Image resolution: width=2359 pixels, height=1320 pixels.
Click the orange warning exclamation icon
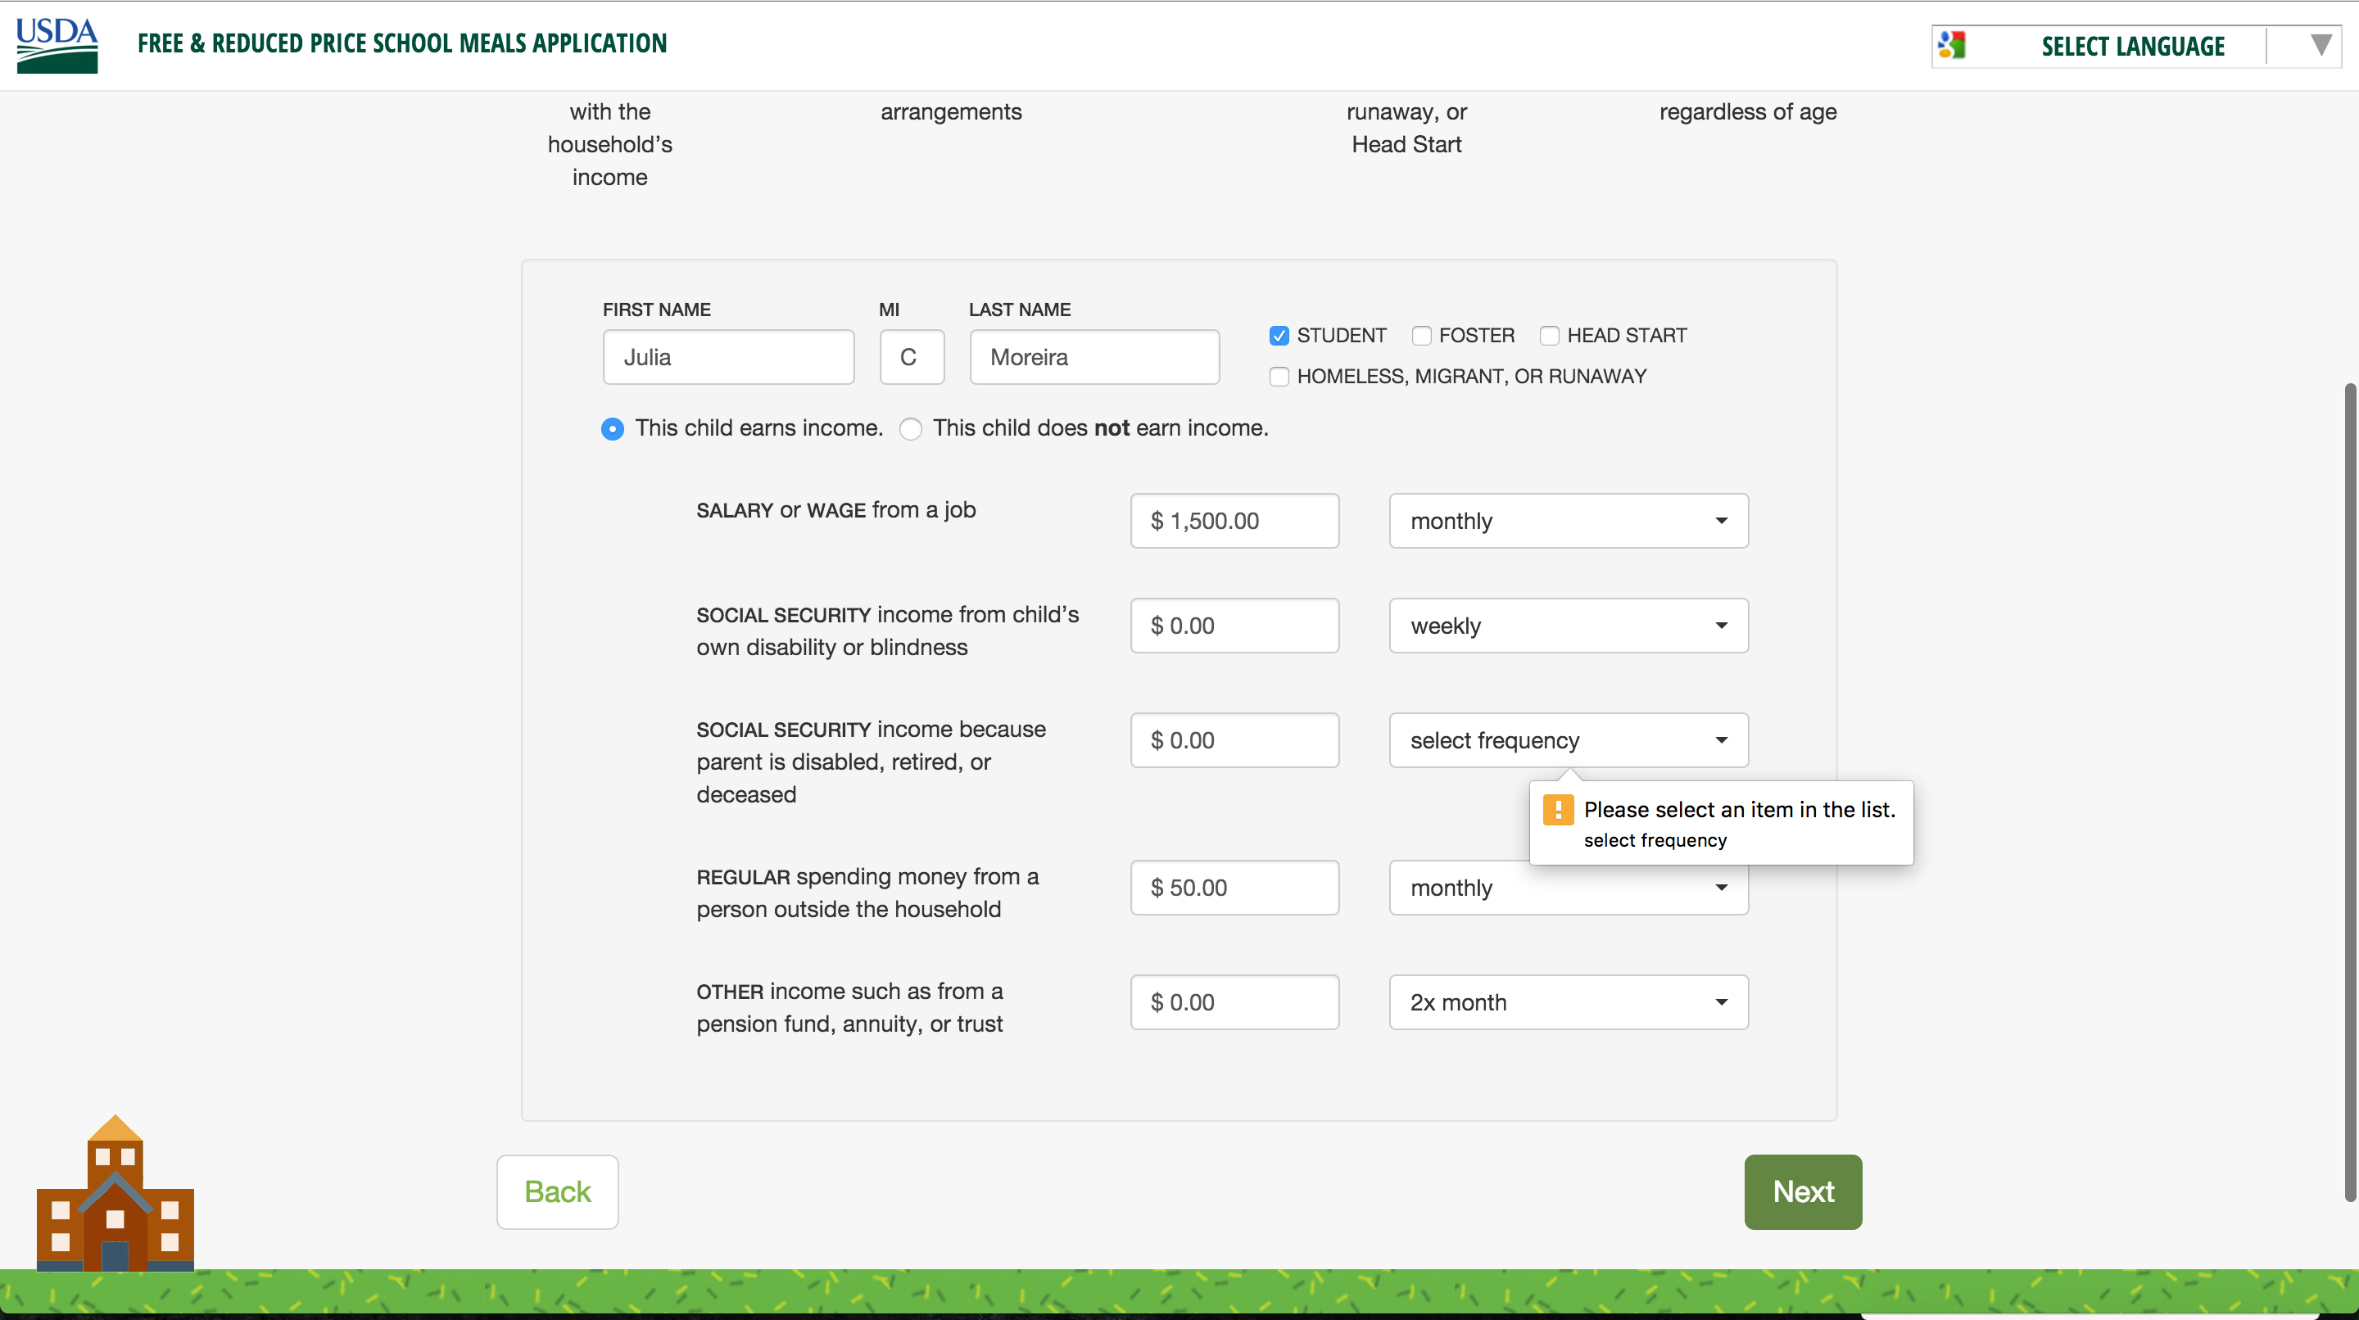(1558, 809)
